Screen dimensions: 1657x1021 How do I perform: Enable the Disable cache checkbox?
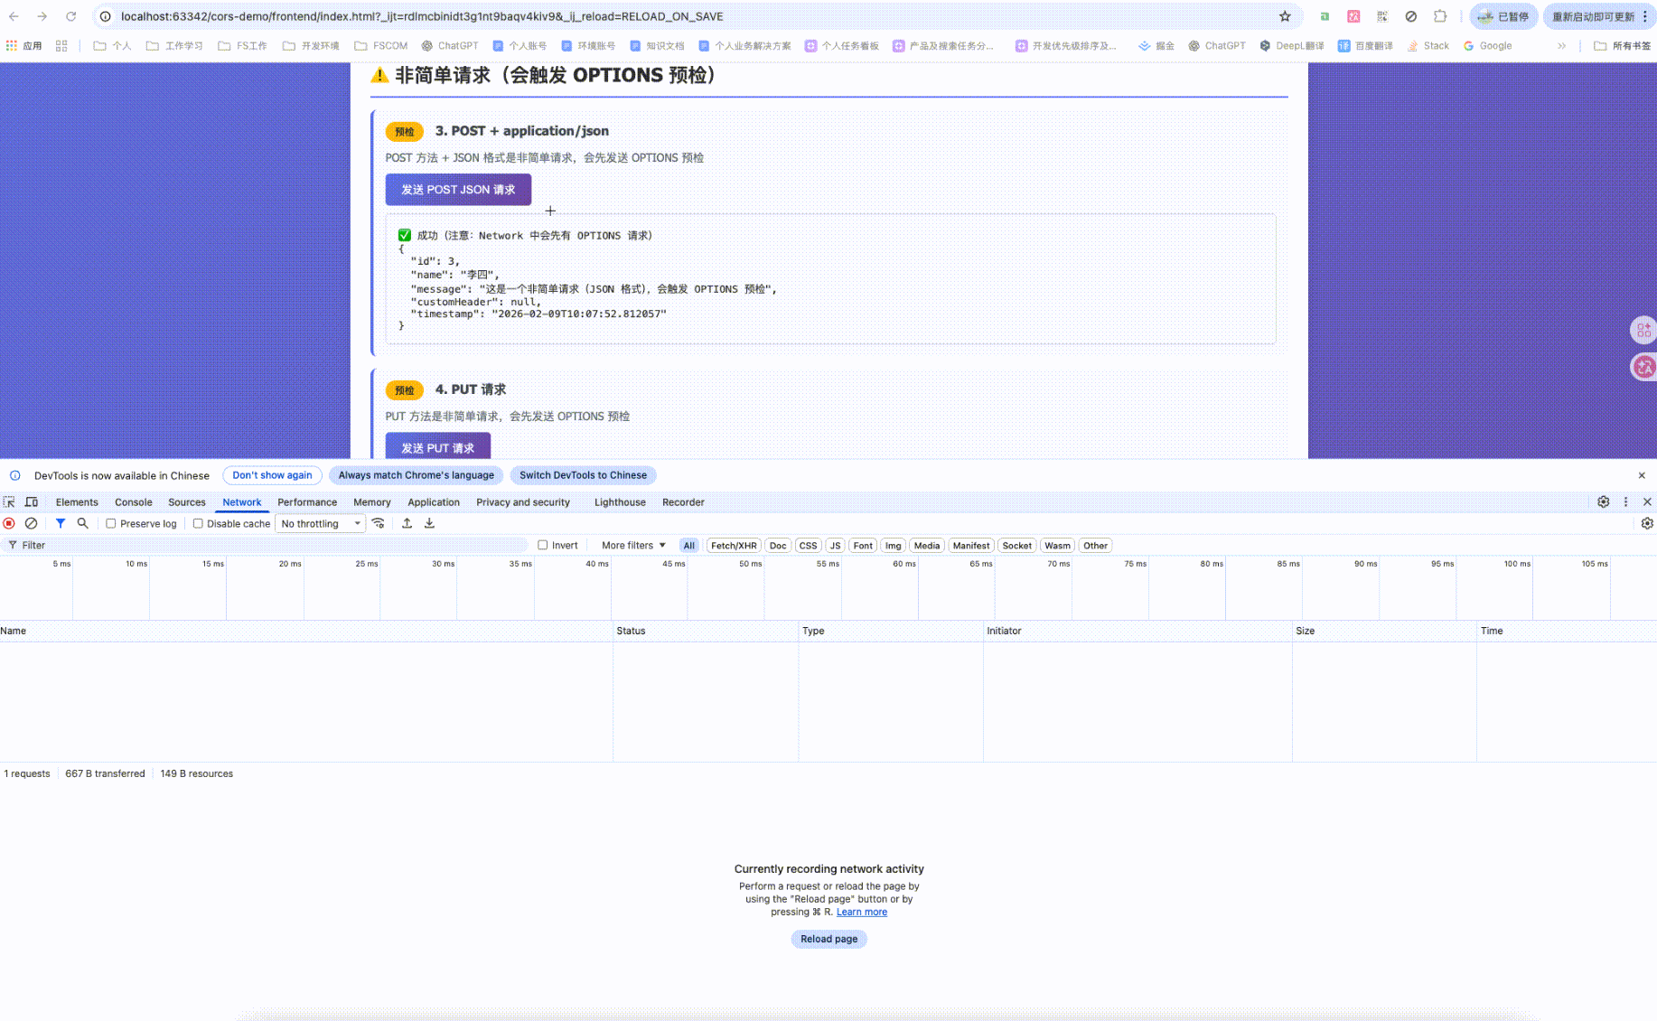click(x=198, y=523)
